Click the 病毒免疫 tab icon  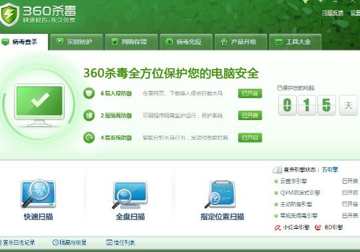(x=169, y=42)
